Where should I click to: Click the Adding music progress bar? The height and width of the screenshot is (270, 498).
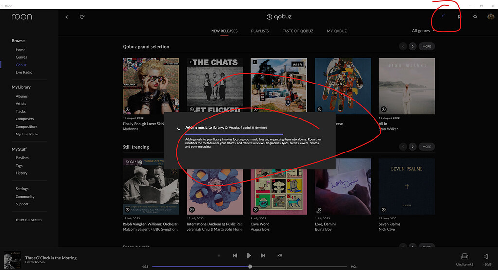click(234, 134)
